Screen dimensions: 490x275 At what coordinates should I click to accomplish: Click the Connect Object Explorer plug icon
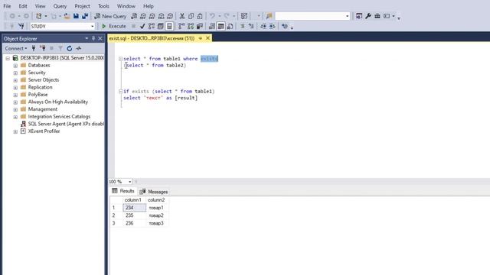tap(34, 48)
